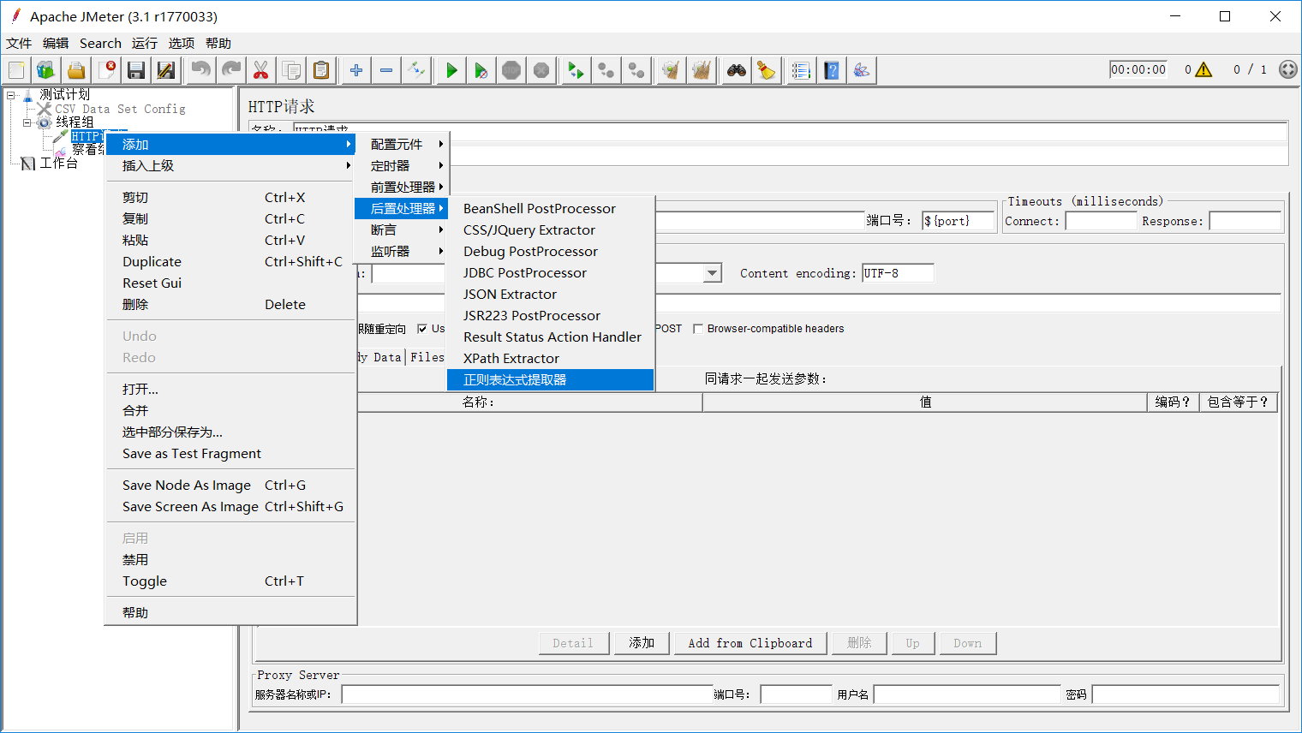Select 正则表达式提取器 from the submenu
Image resolution: width=1302 pixels, height=733 pixels.
click(x=551, y=380)
